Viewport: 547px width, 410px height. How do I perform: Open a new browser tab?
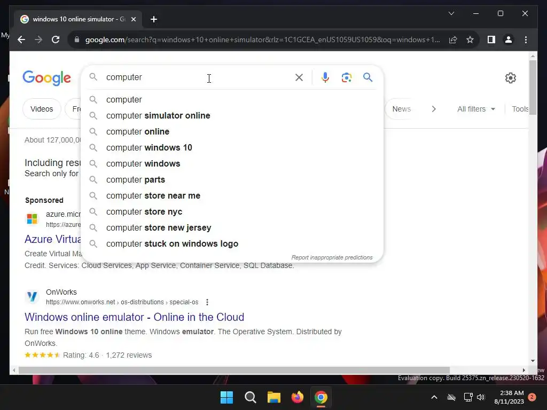154,19
